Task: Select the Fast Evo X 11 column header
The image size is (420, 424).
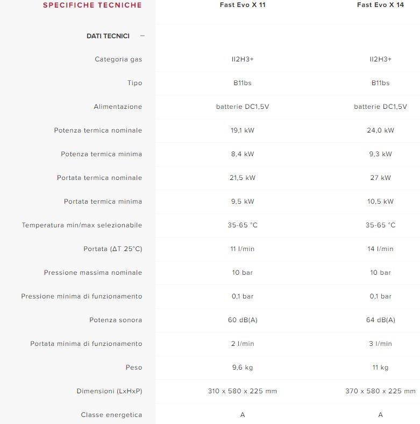Action: pos(243,5)
